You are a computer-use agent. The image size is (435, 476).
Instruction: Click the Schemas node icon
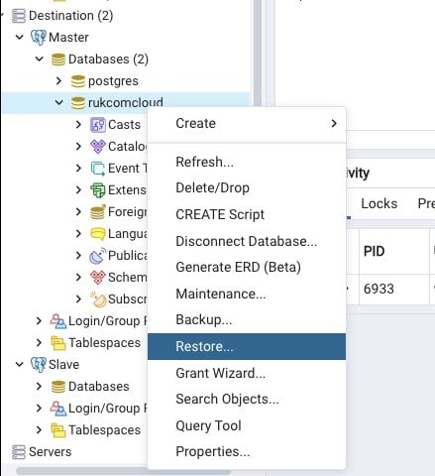[98, 278]
